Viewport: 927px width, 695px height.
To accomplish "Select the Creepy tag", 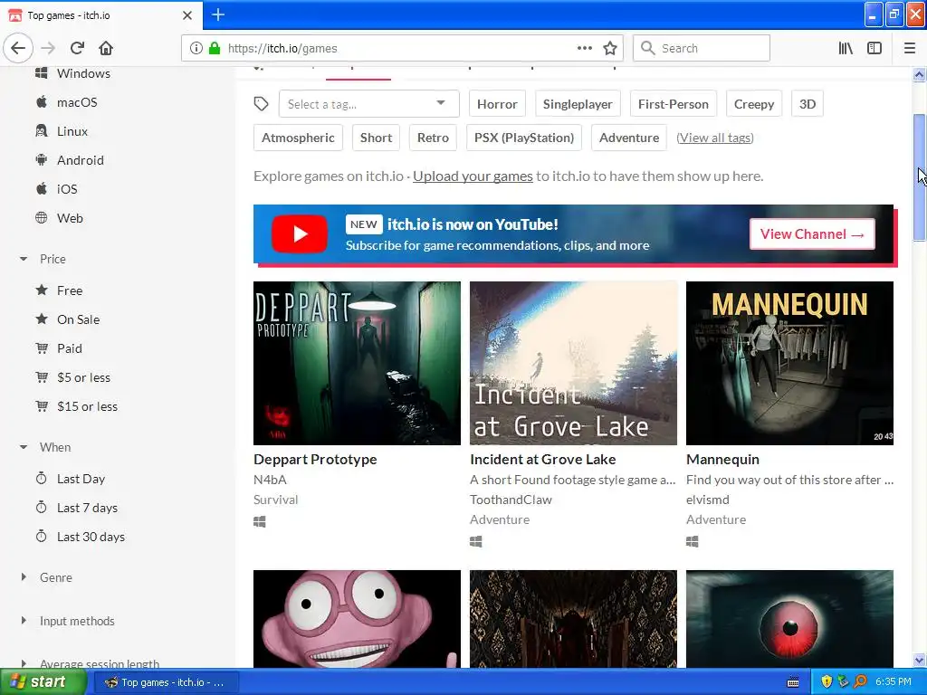I will coord(754,104).
